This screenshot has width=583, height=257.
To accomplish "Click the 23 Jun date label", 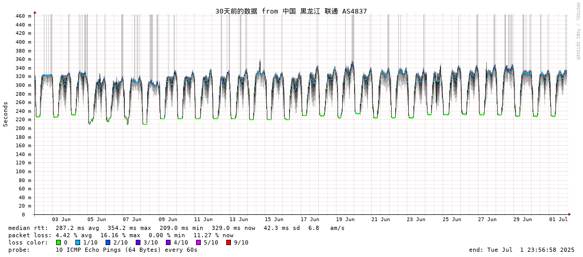I will pos(417,220).
